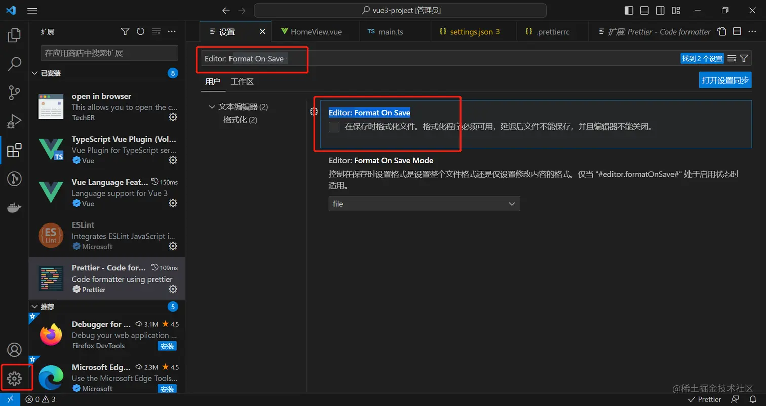Image resolution: width=766 pixels, height=406 pixels.
Task: Click the errors and warnings status item
Action: [x=41, y=399]
